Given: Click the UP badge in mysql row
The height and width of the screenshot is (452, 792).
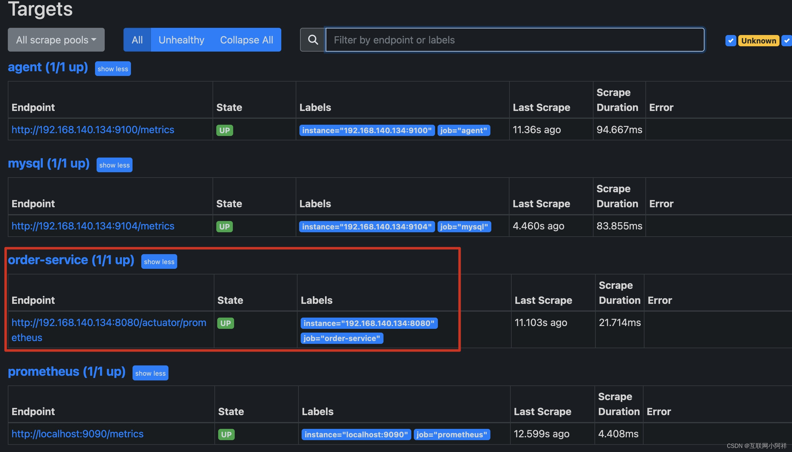Looking at the screenshot, I should point(224,227).
